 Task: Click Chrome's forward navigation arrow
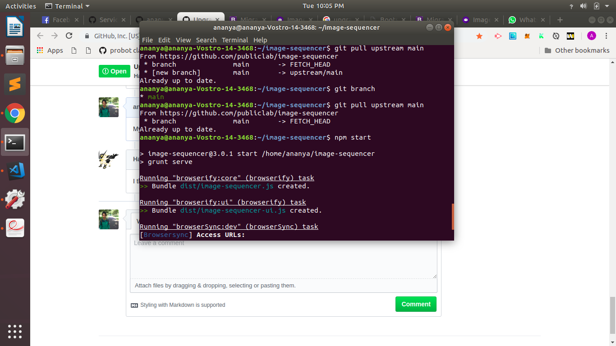coord(55,36)
